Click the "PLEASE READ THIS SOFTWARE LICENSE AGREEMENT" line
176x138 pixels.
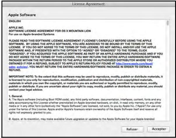(x=80, y=41)
